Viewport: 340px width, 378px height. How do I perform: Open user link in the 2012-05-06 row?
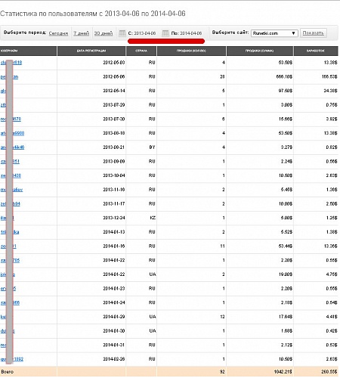[9, 76]
